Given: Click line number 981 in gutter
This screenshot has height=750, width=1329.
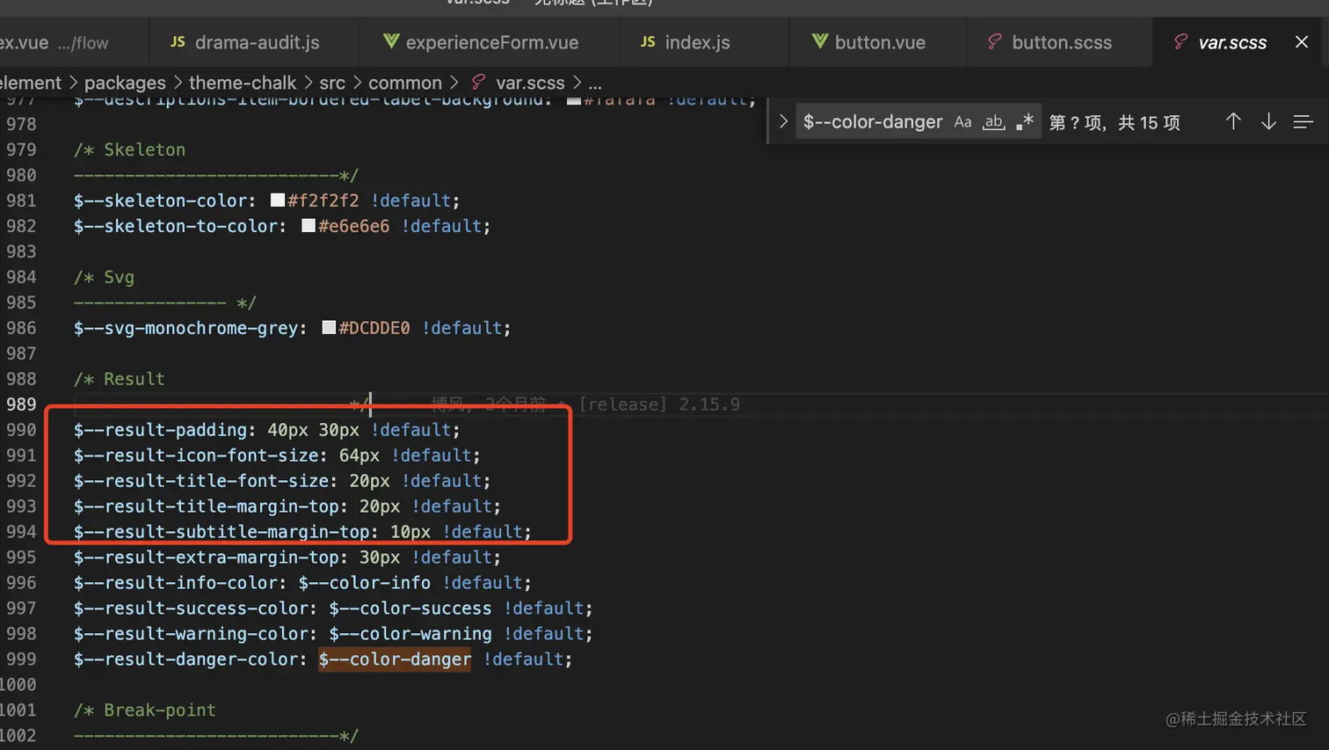Looking at the screenshot, I should pos(21,200).
